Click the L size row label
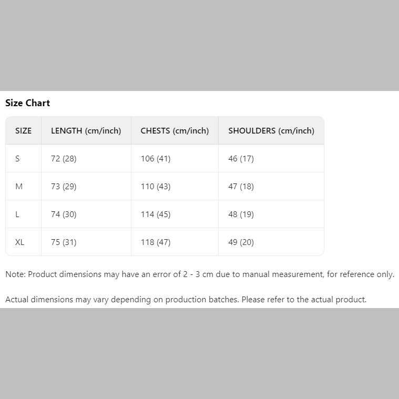The image size is (399, 399). pos(17,214)
